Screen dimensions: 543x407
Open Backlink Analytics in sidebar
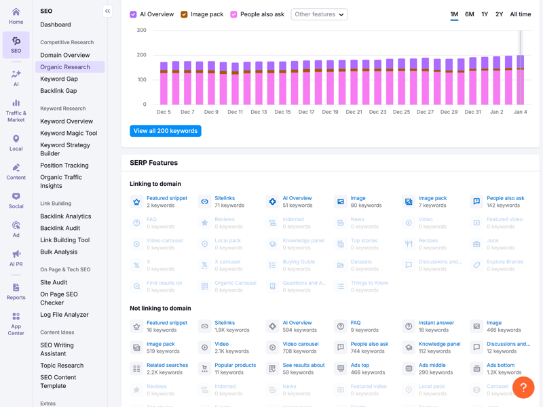click(x=65, y=216)
